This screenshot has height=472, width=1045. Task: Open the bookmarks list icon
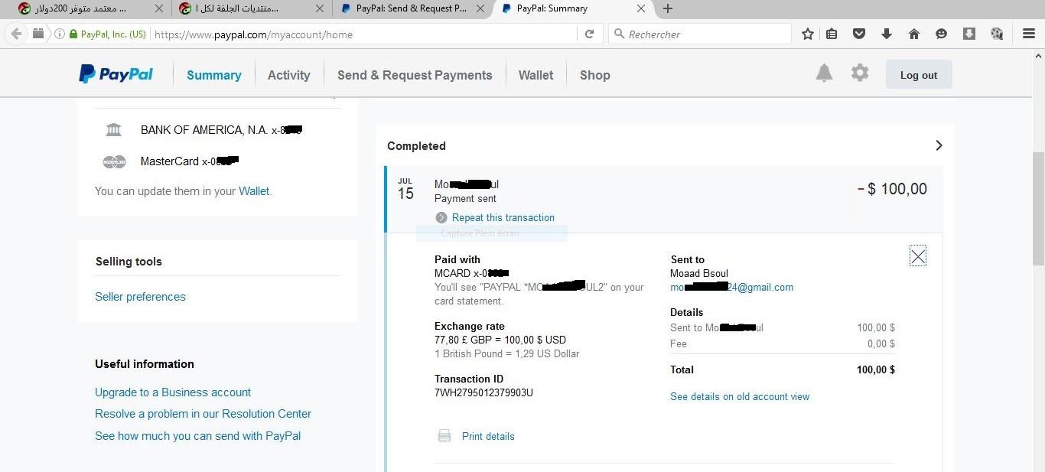pyautogui.click(x=832, y=34)
